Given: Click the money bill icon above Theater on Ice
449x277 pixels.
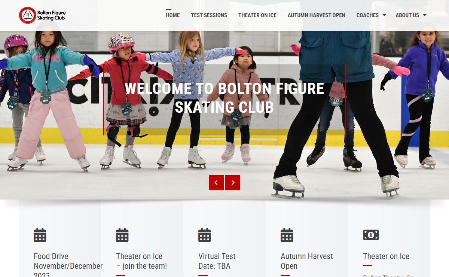Looking at the screenshot, I should (x=371, y=235).
